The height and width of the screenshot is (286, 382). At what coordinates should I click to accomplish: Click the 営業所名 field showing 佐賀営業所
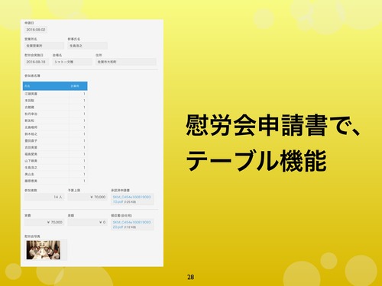tap(44, 46)
